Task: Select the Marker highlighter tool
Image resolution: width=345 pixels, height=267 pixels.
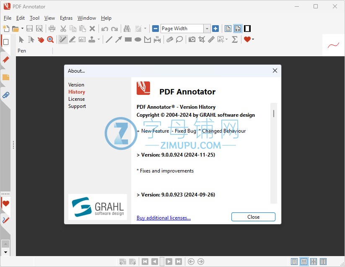Action: [x=73, y=39]
